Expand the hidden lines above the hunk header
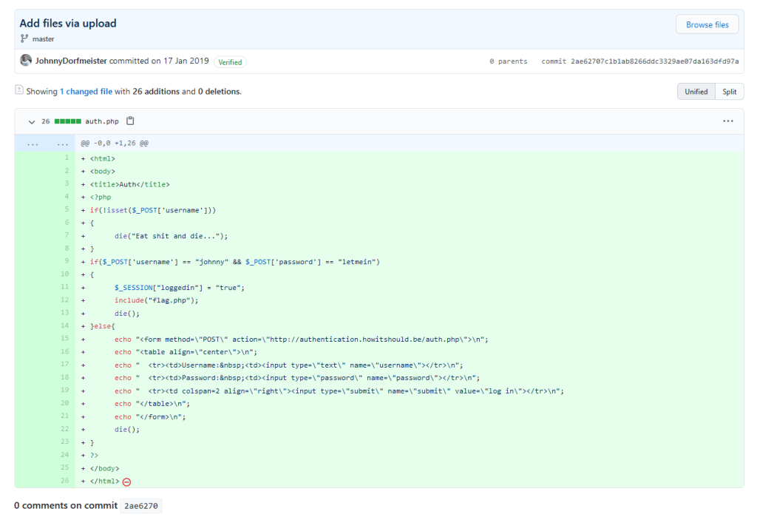 pyautogui.click(x=44, y=143)
